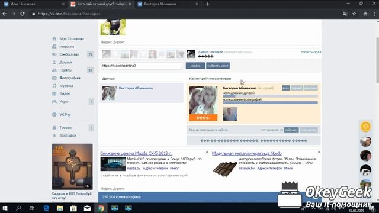Close the Илья Немченко browser tab

point(63,4)
